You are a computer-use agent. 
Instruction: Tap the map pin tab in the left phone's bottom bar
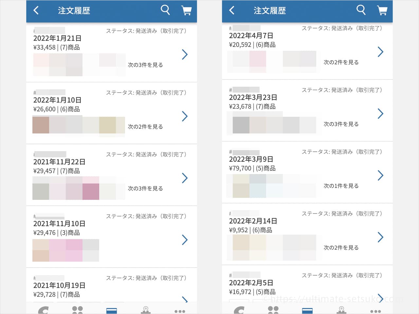[146, 310]
